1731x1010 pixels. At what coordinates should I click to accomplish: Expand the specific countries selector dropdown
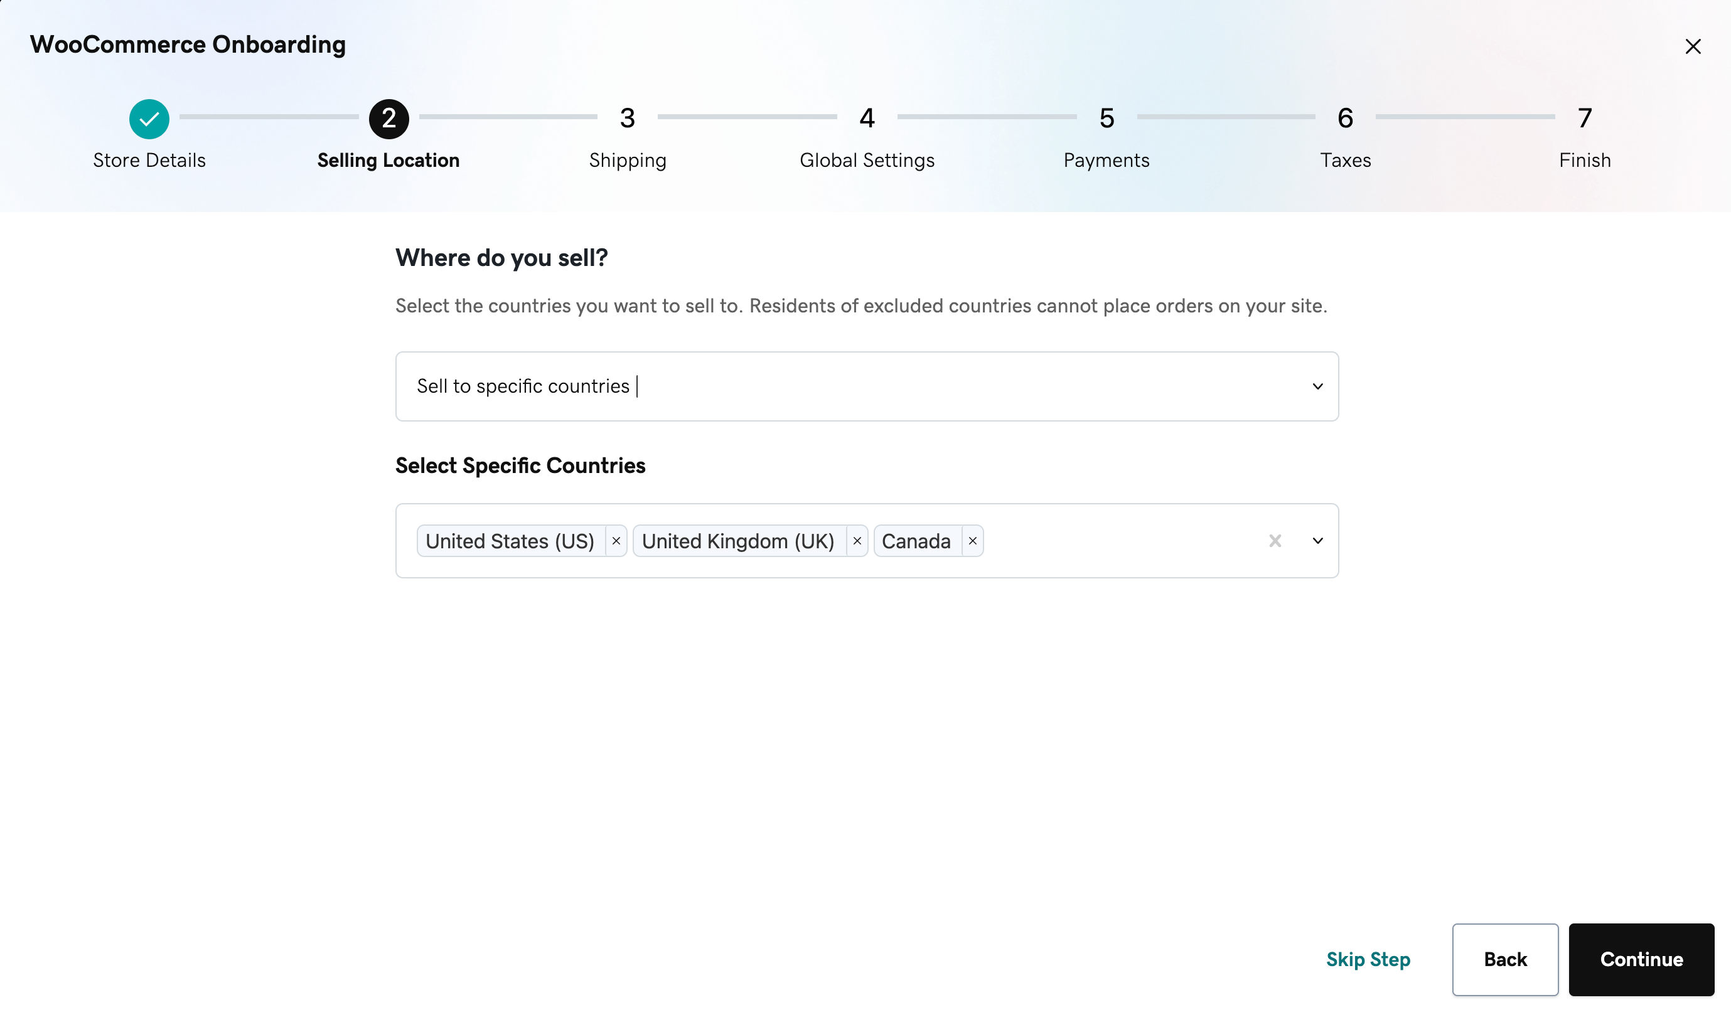[1317, 540]
